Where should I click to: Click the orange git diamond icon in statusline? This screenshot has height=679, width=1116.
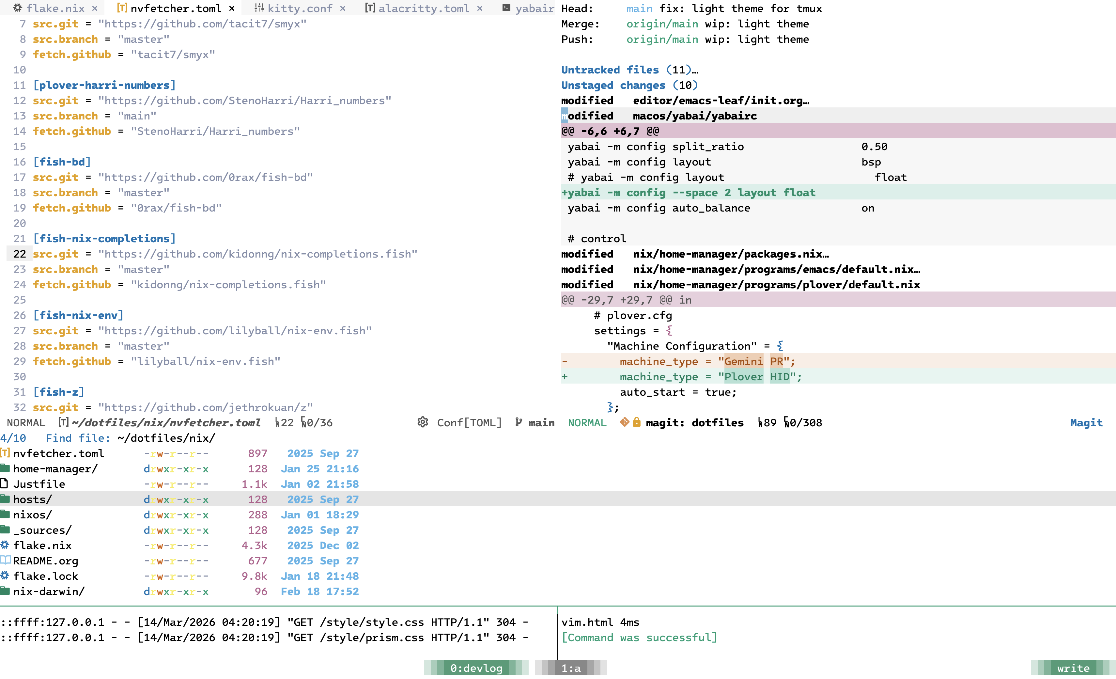coord(624,422)
